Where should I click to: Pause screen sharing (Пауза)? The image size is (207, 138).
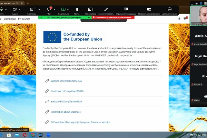pyautogui.click(x=77, y=9)
